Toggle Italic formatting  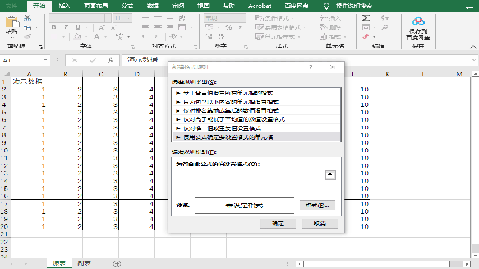point(66,27)
